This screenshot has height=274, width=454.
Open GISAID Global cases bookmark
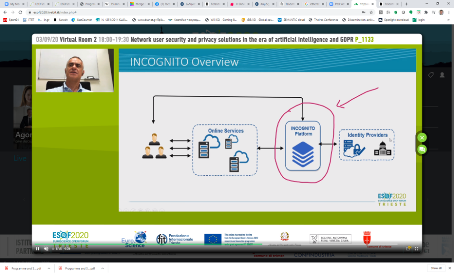(258, 20)
